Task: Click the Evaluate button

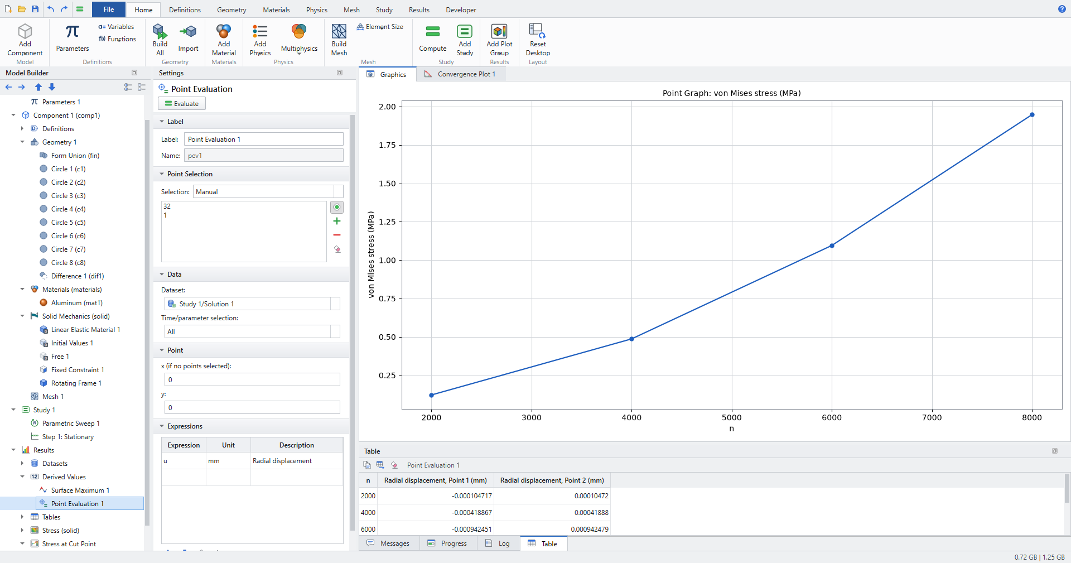Action: click(x=182, y=103)
